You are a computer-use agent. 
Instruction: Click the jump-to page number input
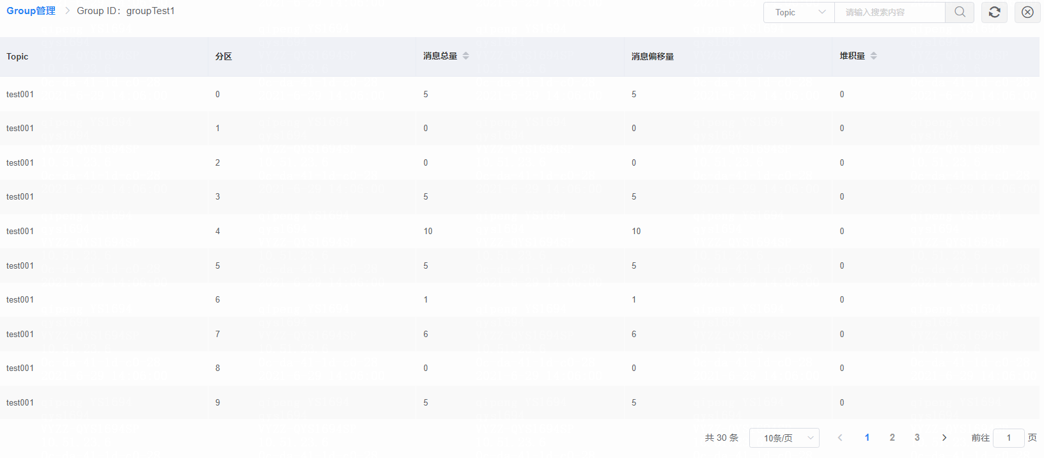coord(1008,438)
